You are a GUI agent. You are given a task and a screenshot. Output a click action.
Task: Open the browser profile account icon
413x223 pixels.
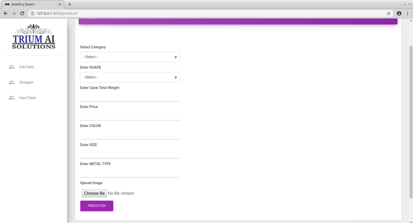pos(399,13)
